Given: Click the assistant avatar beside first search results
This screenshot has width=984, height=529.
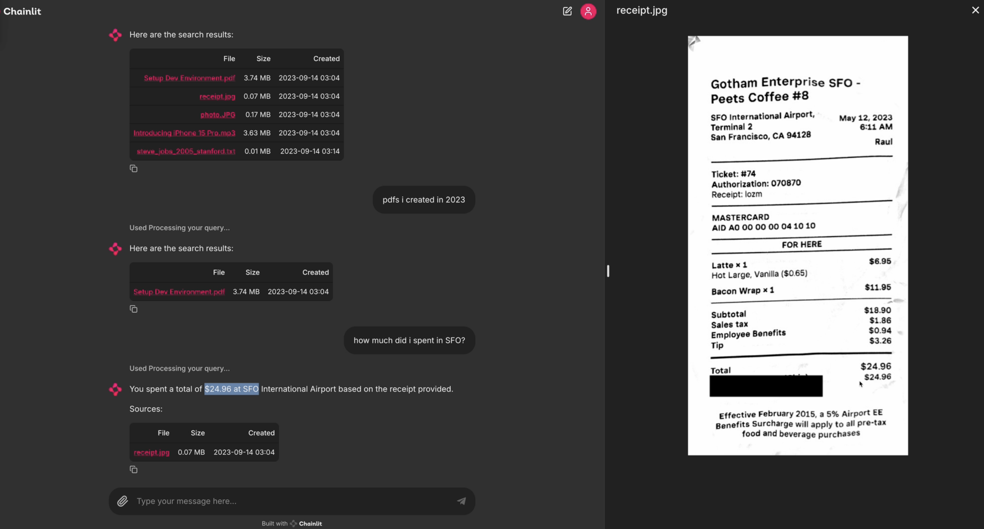Looking at the screenshot, I should click(x=115, y=35).
